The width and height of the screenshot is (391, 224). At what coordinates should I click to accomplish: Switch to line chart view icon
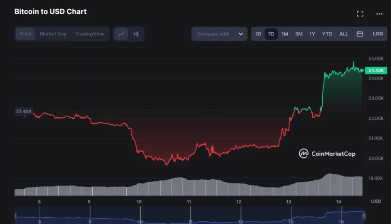click(x=121, y=34)
